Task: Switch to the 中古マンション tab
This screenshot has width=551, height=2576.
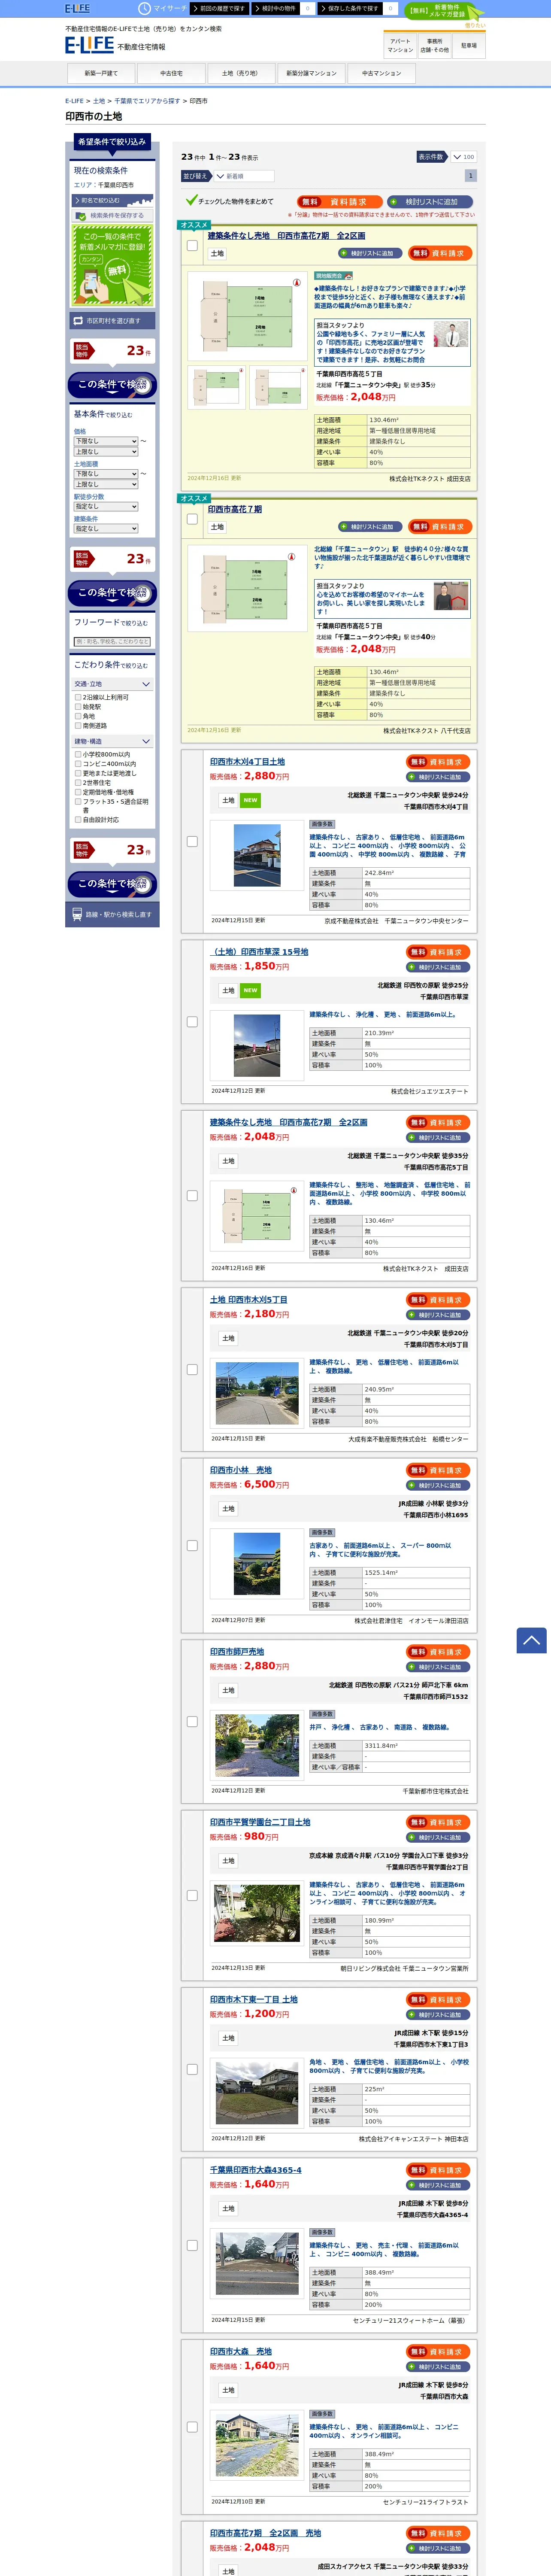Action: coord(381,73)
